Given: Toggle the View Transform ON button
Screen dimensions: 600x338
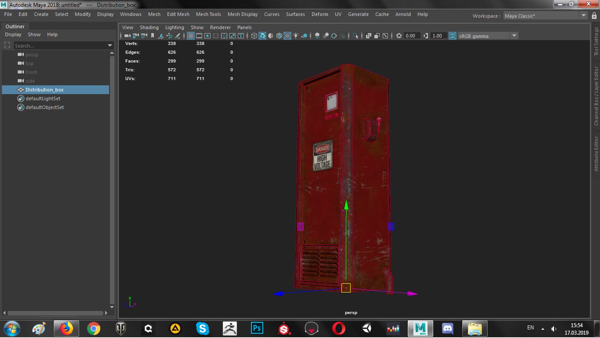Looking at the screenshot, I should point(453,36).
